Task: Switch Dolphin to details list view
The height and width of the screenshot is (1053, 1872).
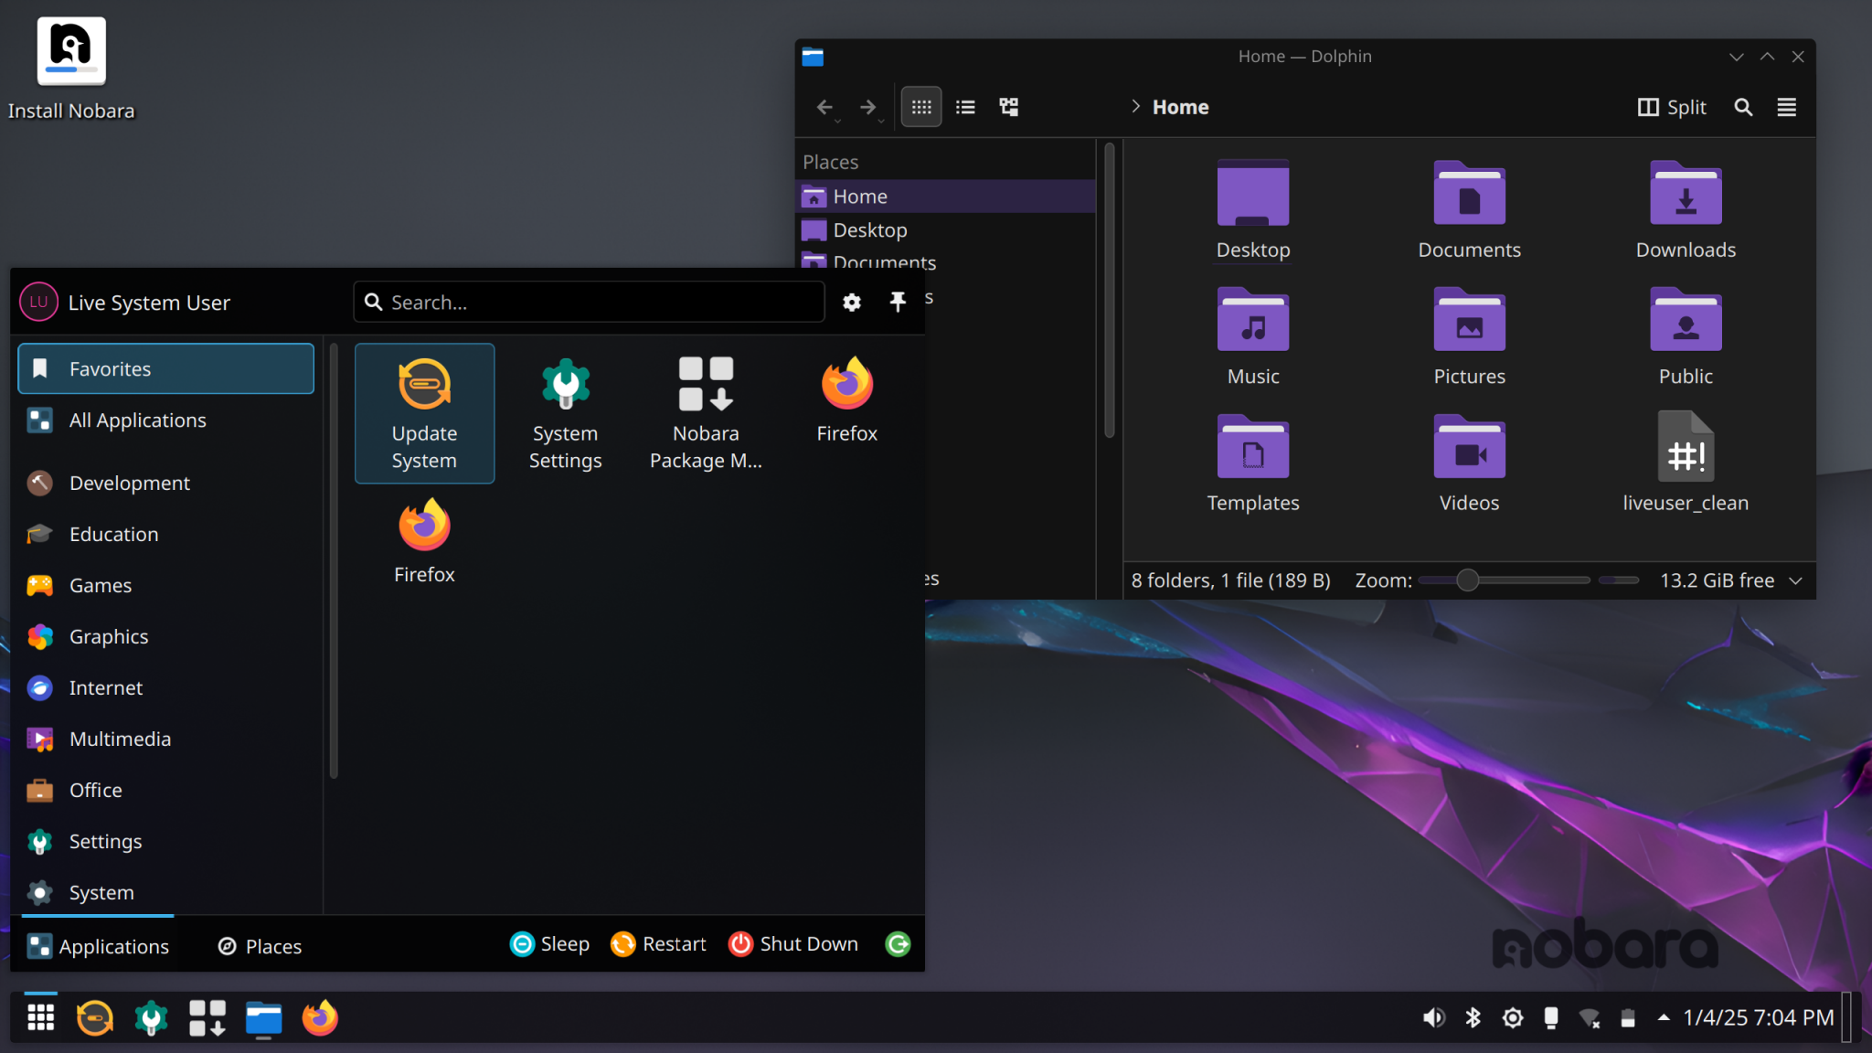Action: tap(964, 107)
